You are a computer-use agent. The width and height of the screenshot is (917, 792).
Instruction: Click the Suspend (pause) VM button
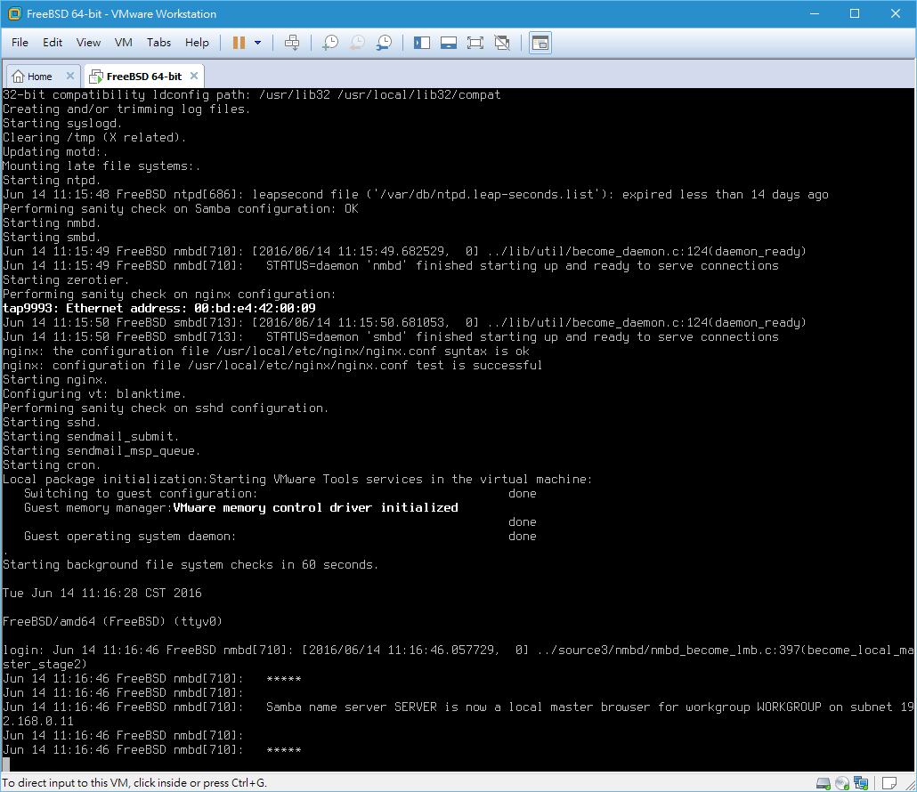click(239, 43)
